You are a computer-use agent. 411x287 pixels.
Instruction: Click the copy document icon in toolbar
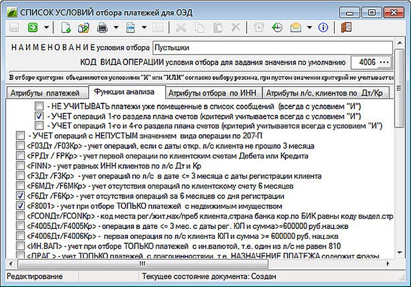click(83, 28)
